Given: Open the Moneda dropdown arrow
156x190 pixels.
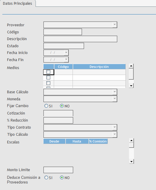Looking at the screenshot, I should [x=115, y=99].
